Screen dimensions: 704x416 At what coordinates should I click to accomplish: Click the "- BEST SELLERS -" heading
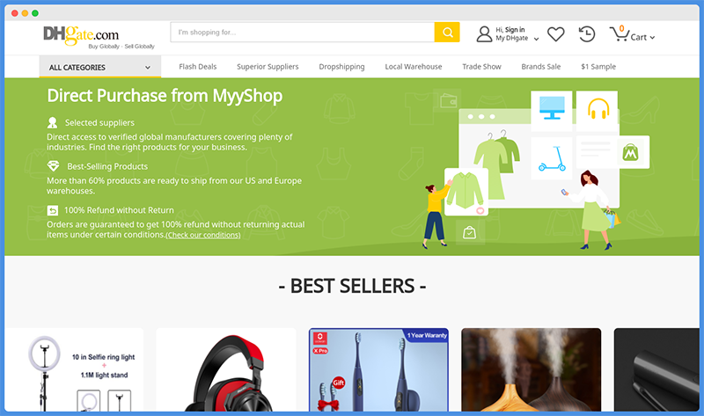[352, 286]
